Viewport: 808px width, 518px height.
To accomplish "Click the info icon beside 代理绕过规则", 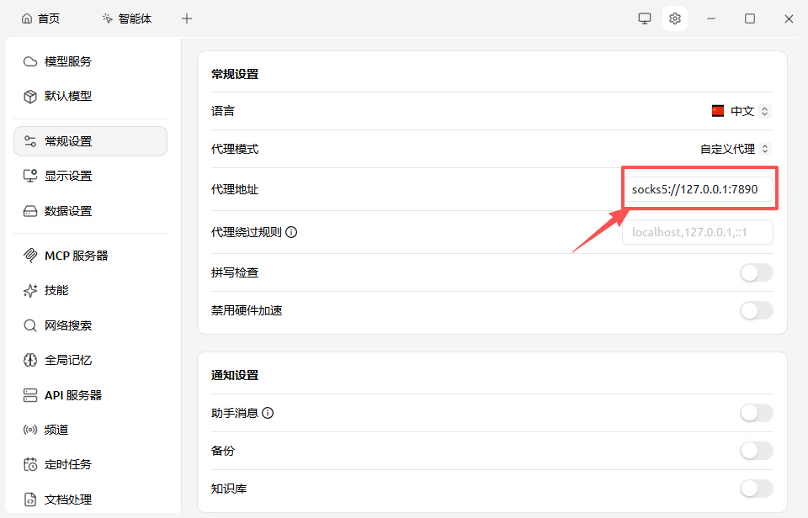I will tap(291, 232).
